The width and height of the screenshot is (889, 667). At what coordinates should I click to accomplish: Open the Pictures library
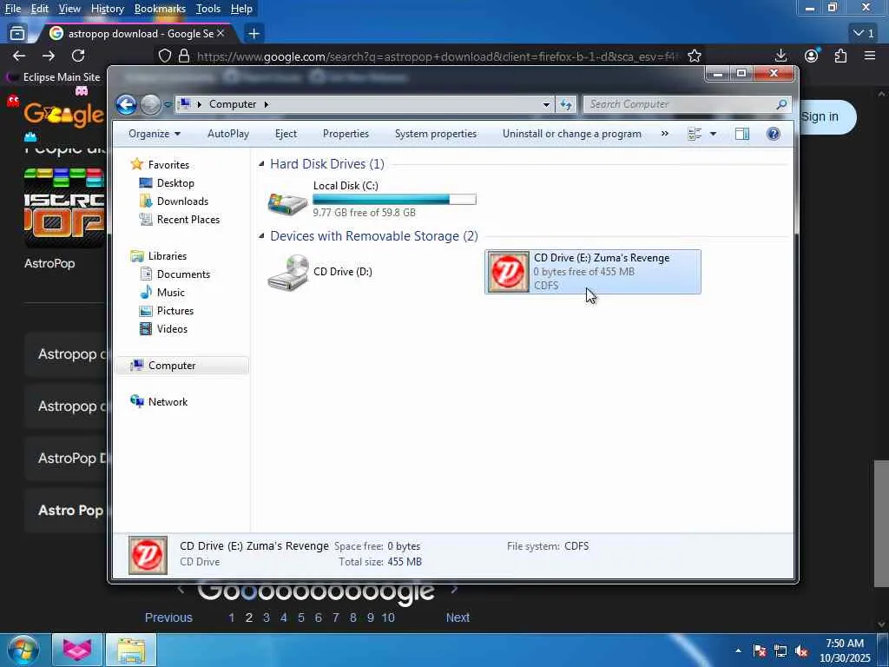[x=175, y=311]
